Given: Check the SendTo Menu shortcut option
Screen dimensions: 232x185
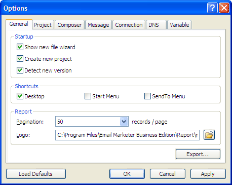Looking at the screenshot, I should 147,96.
